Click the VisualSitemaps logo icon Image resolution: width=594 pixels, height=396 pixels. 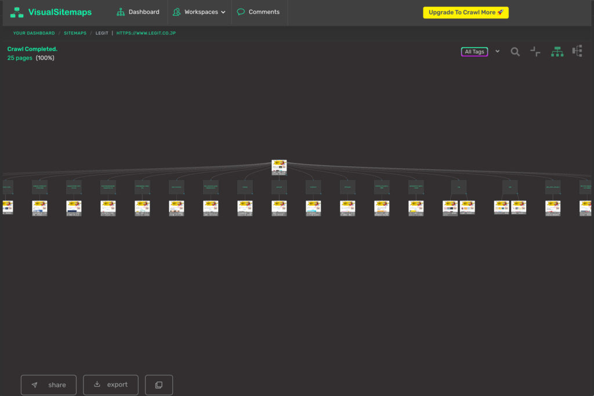(x=17, y=12)
